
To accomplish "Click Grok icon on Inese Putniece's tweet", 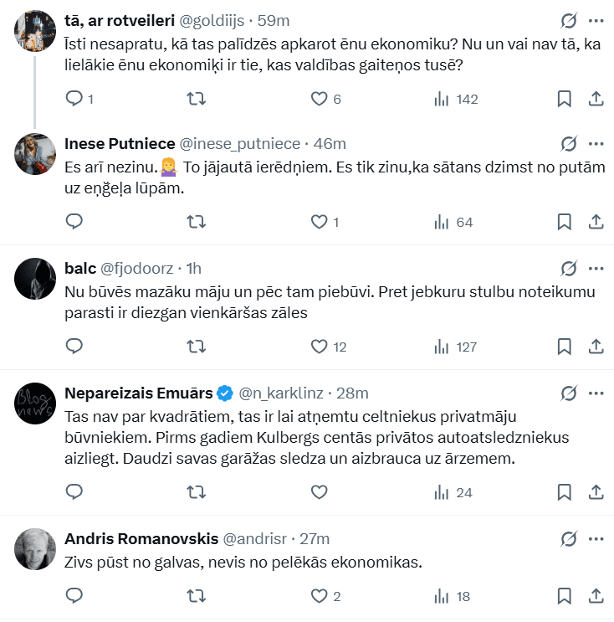I will click(x=568, y=143).
